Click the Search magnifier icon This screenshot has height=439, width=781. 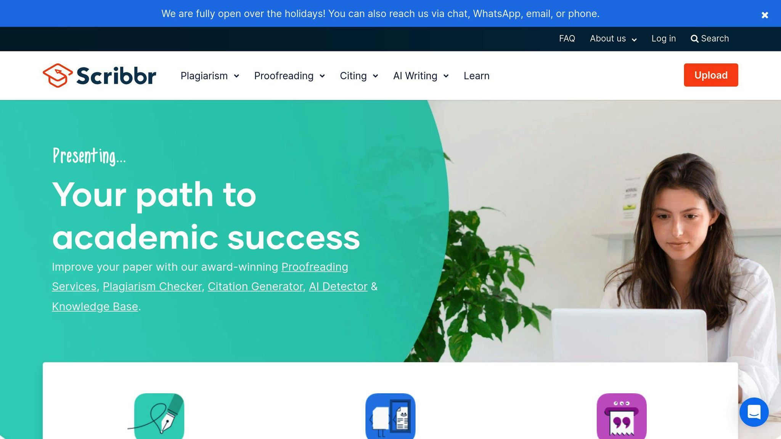pos(694,39)
